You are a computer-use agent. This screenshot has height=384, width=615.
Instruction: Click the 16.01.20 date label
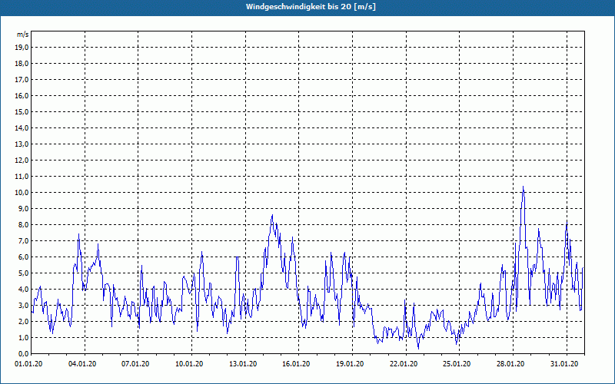click(296, 363)
